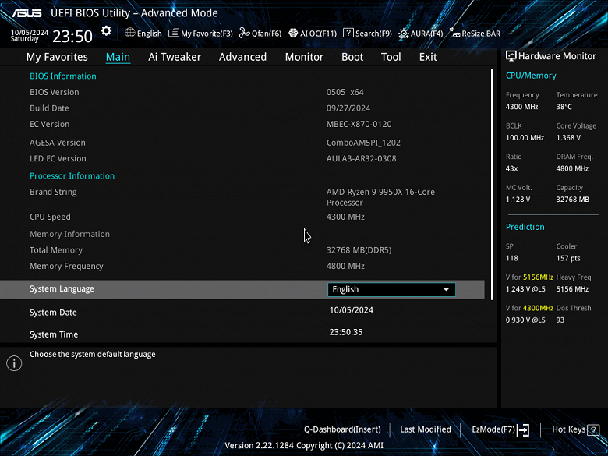Screen dimensions: 608x456
Task: Click the BCLK 100.00 MHz reading
Action: coord(525,138)
